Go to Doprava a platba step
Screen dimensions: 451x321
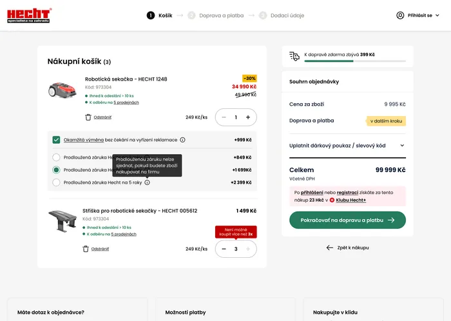[x=215, y=15]
